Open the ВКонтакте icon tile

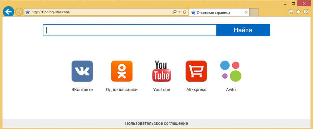coord(82,71)
